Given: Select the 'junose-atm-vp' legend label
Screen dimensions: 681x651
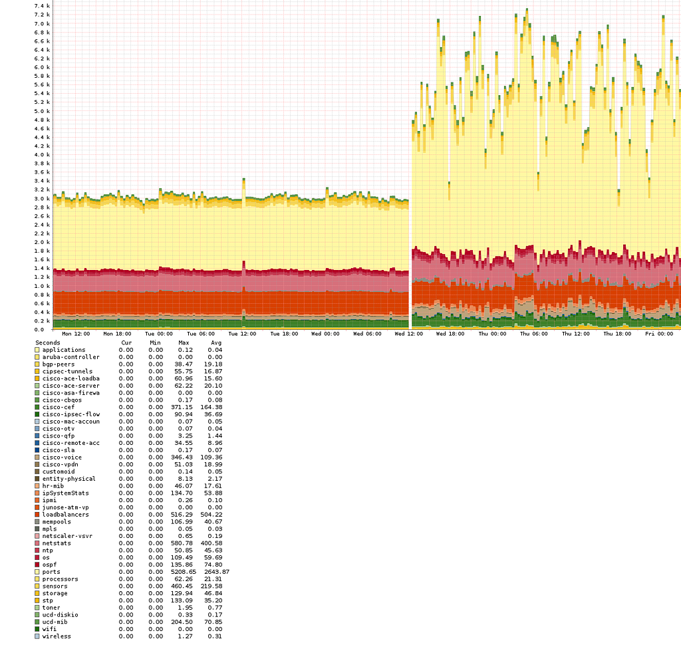Looking at the screenshot, I should coord(66,507).
